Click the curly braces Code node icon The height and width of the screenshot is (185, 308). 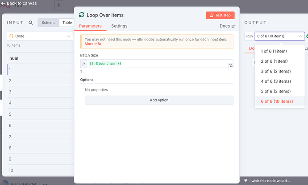11,36
